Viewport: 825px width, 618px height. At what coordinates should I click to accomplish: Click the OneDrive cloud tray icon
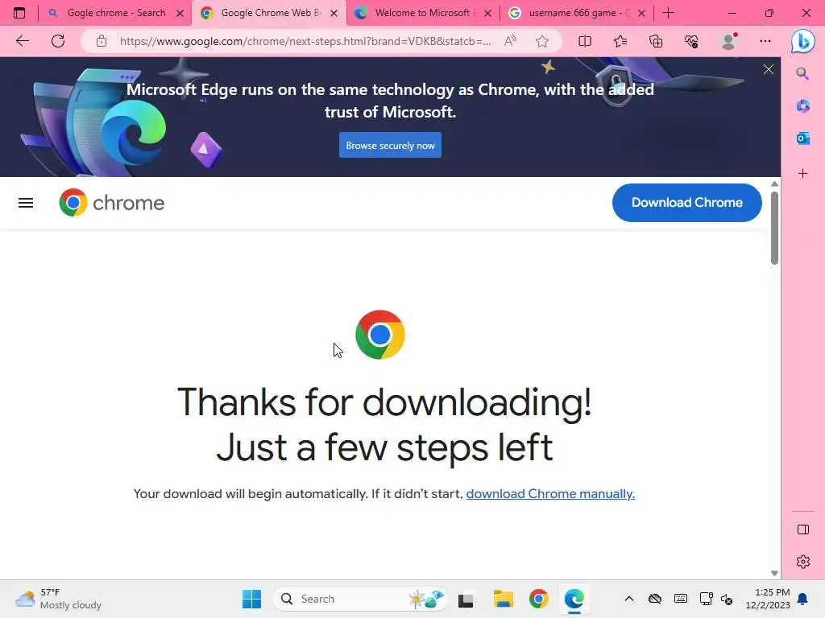point(654,599)
